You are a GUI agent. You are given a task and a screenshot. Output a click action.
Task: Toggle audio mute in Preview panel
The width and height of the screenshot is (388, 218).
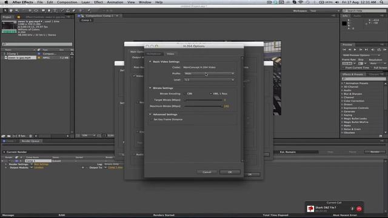[x=373, y=50]
